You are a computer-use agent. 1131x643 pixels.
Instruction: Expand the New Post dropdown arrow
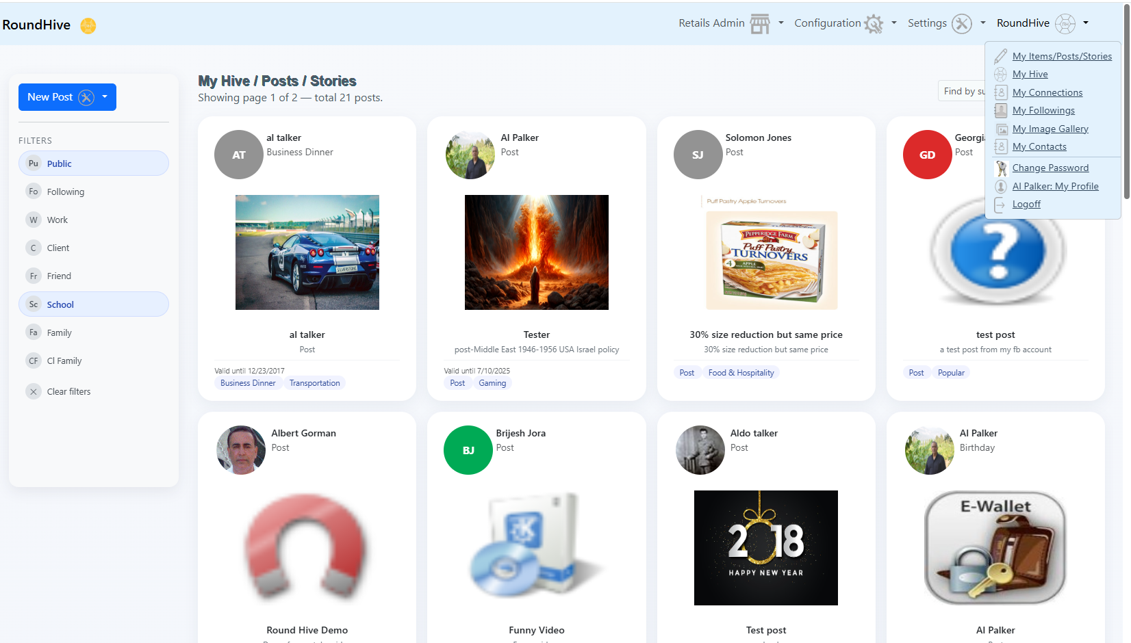[105, 97]
